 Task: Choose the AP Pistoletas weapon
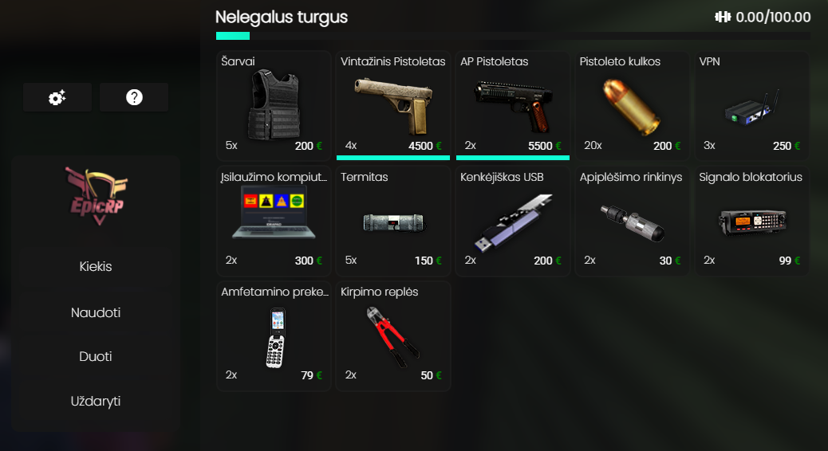click(x=513, y=105)
